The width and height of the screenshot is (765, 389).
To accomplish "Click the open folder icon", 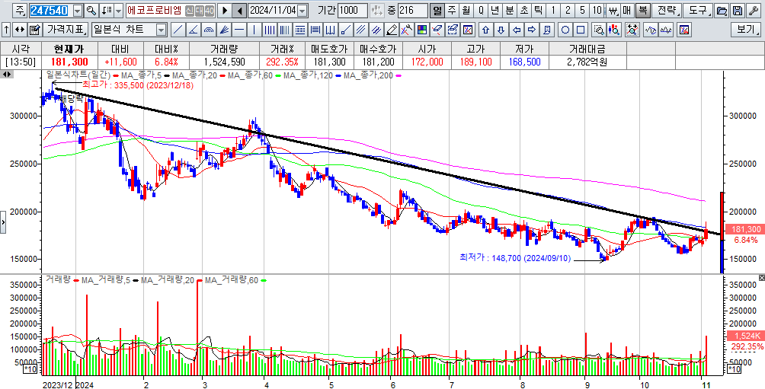I will coord(722,11).
